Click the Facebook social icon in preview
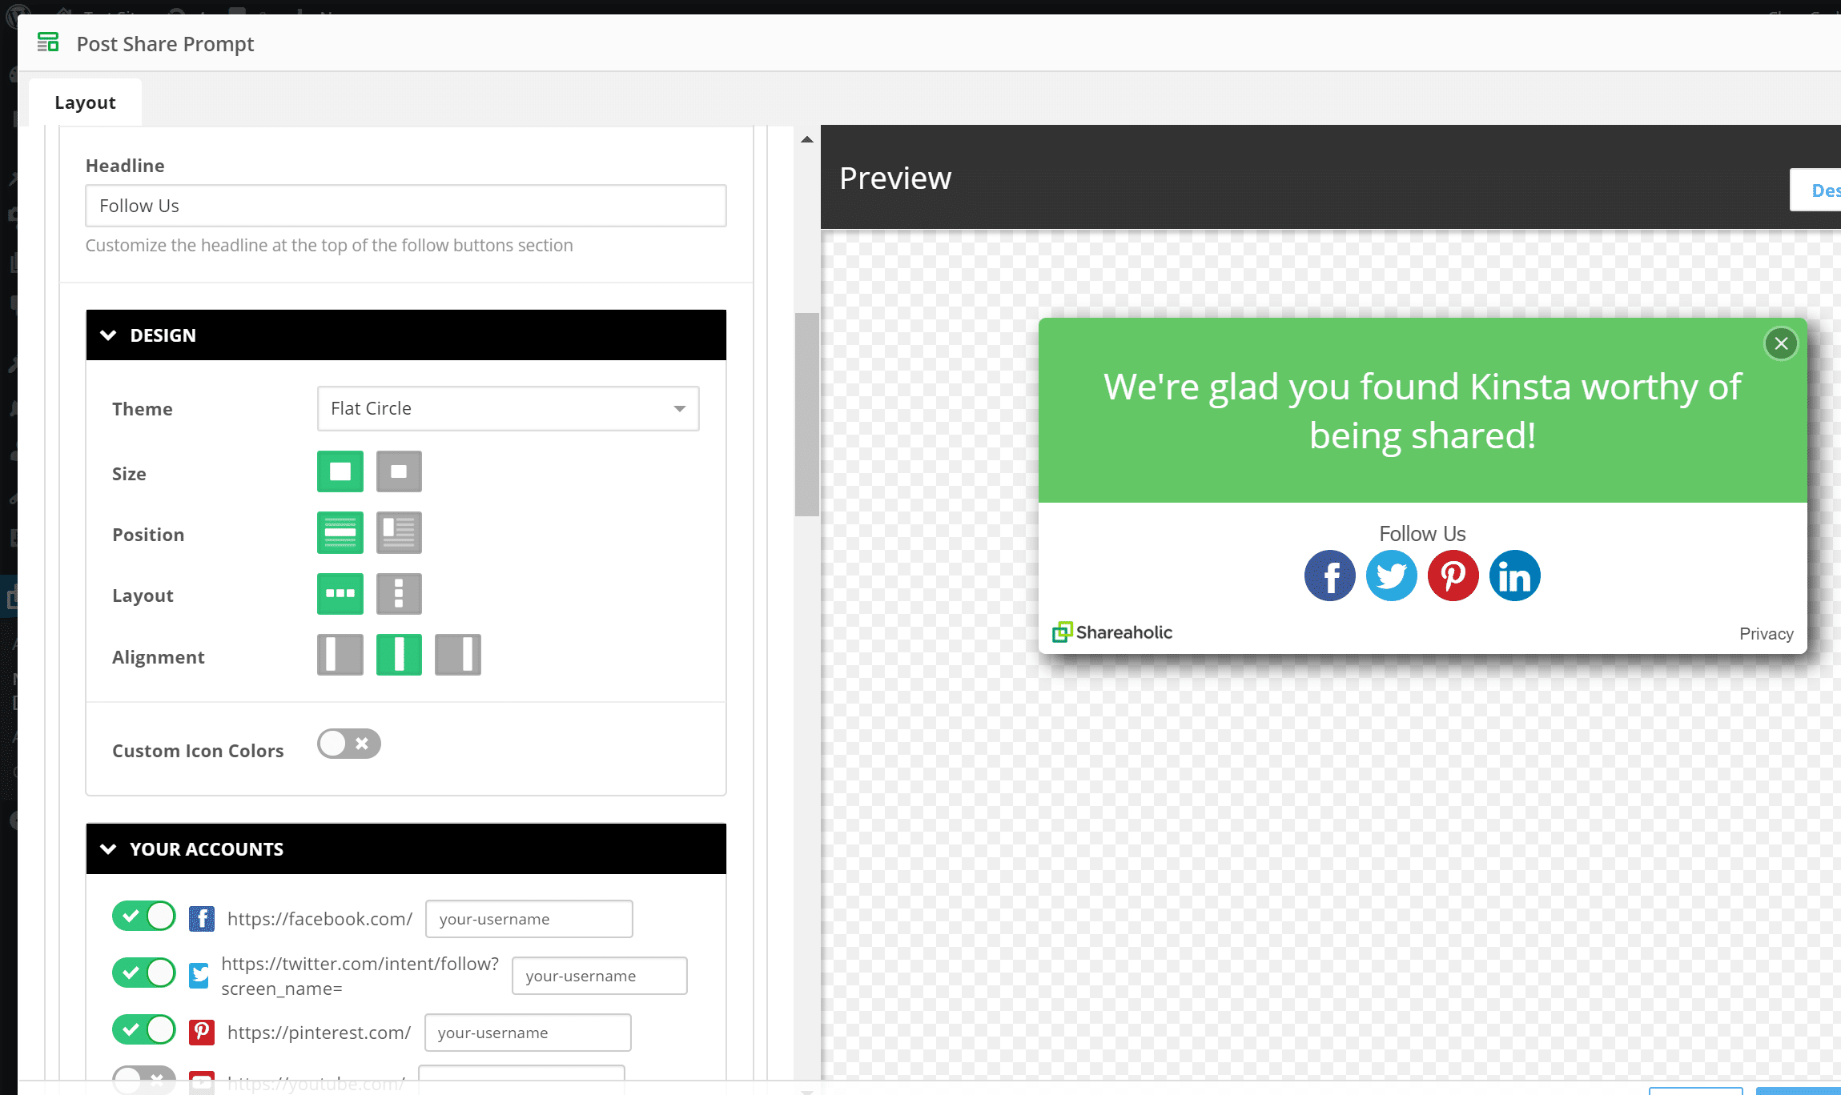The height and width of the screenshot is (1095, 1841). [x=1330, y=575]
